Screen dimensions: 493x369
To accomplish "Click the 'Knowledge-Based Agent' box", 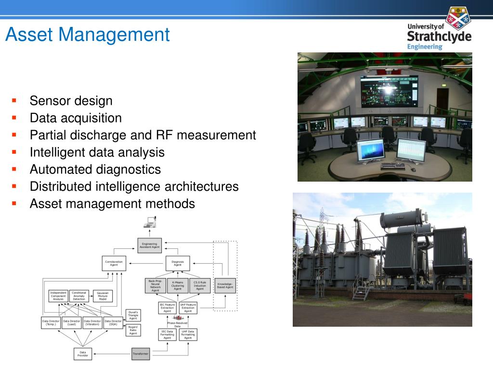I will tap(225, 286).
